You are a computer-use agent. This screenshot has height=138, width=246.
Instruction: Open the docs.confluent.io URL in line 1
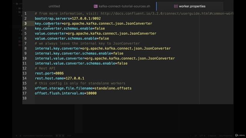click(167, 14)
